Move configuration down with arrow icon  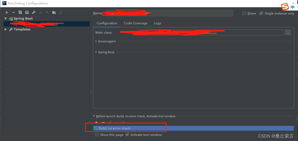pos(47,12)
